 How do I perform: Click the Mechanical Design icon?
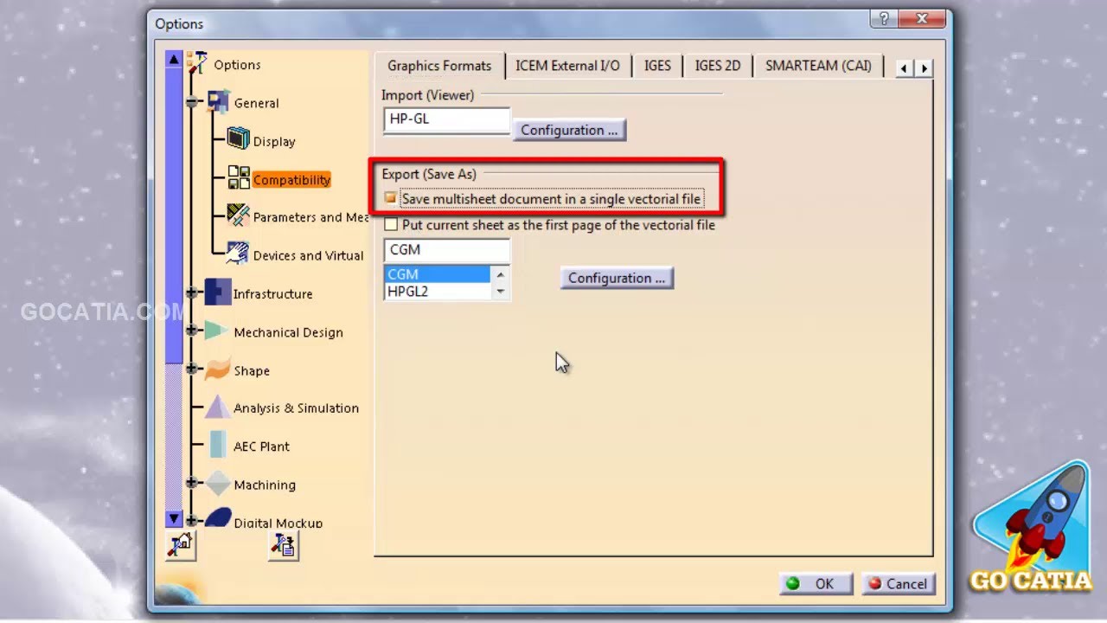[x=217, y=331]
